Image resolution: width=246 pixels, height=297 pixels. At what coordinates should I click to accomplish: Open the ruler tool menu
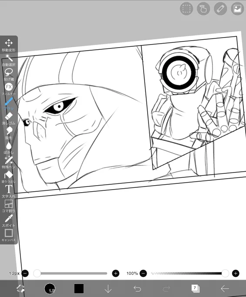pyautogui.click(x=220, y=9)
